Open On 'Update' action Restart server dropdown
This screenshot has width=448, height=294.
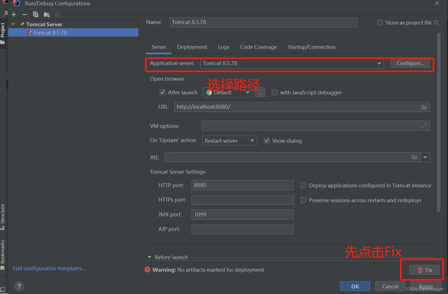point(229,140)
